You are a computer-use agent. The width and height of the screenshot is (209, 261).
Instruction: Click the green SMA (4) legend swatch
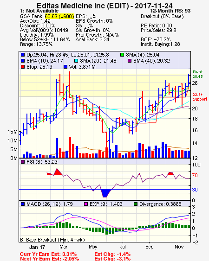tap(122, 55)
